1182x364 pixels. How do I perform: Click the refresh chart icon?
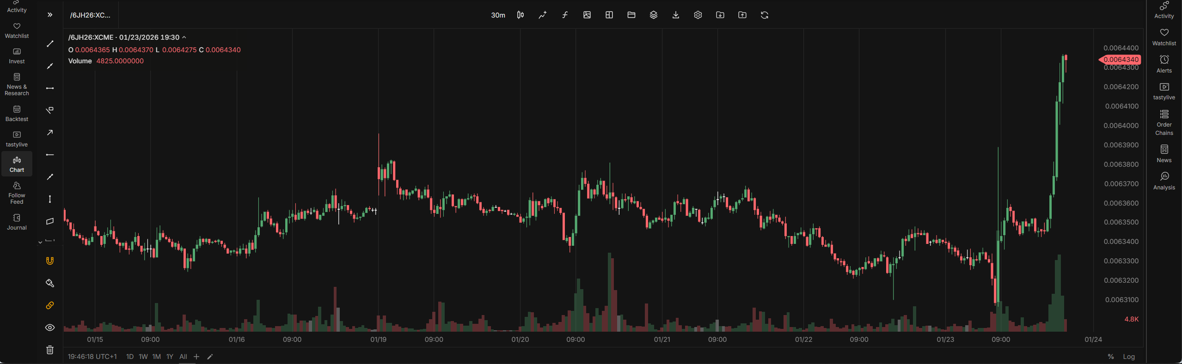(x=765, y=15)
